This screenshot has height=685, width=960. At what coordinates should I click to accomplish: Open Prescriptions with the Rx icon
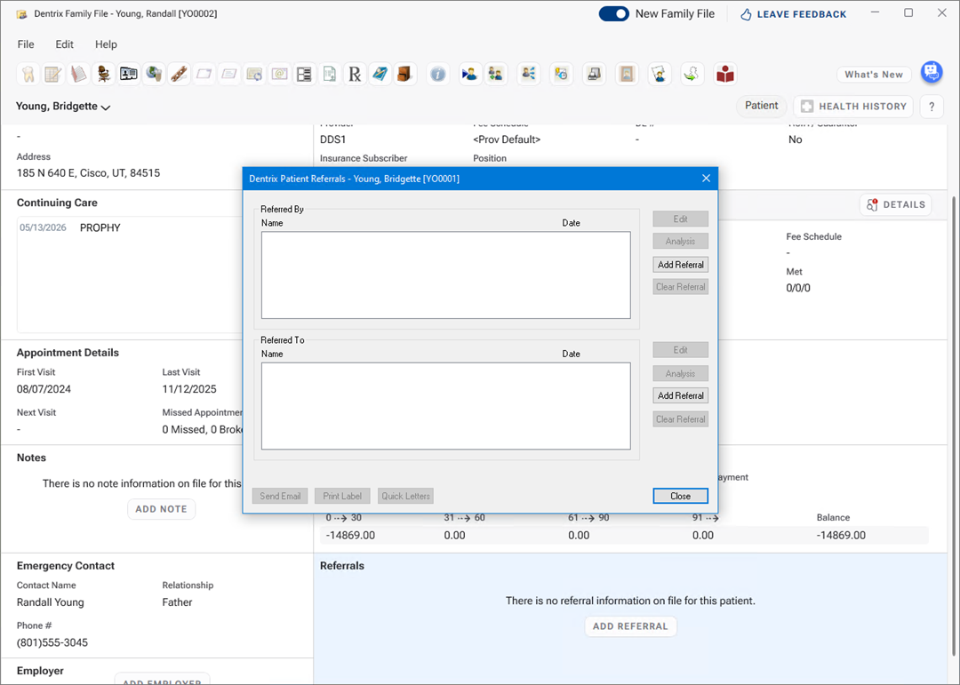point(355,75)
